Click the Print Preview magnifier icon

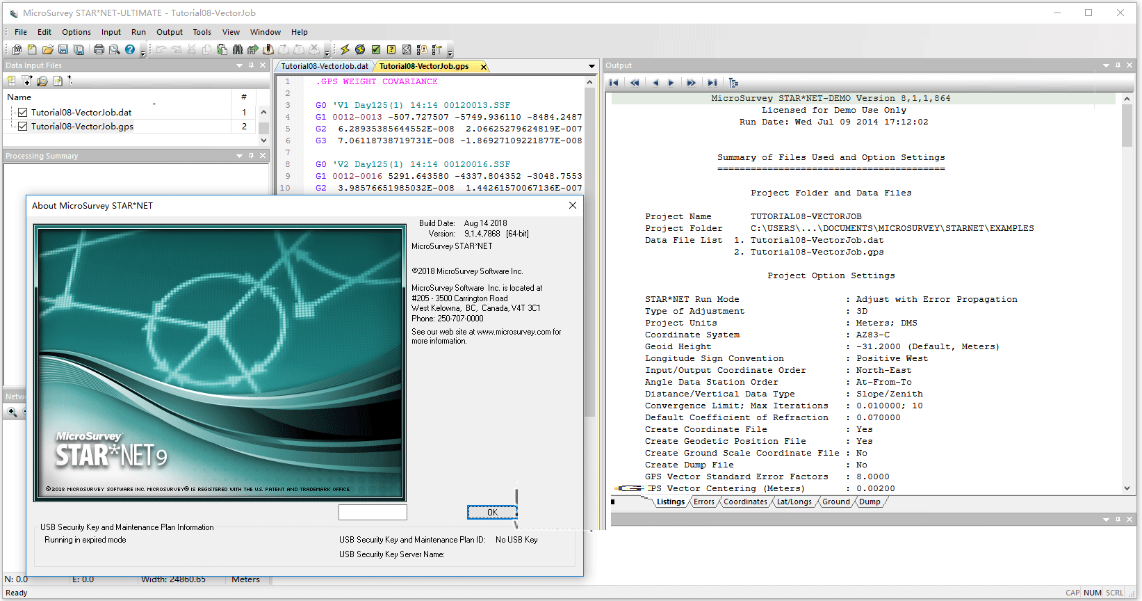click(114, 49)
